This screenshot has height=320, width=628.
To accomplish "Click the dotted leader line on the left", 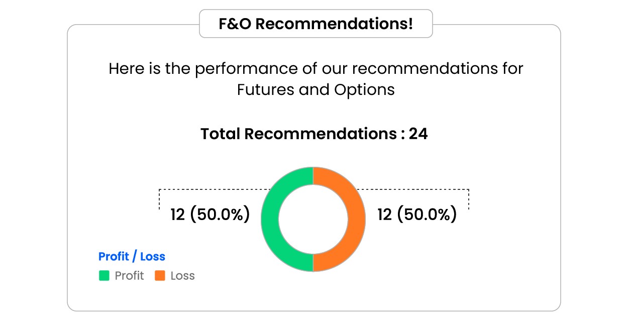I will 211,189.
